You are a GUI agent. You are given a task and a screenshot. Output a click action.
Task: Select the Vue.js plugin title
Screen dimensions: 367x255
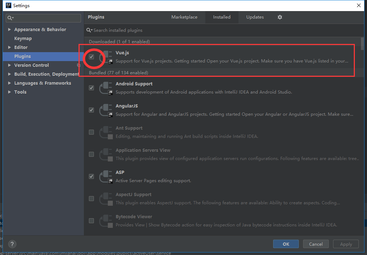(122, 53)
